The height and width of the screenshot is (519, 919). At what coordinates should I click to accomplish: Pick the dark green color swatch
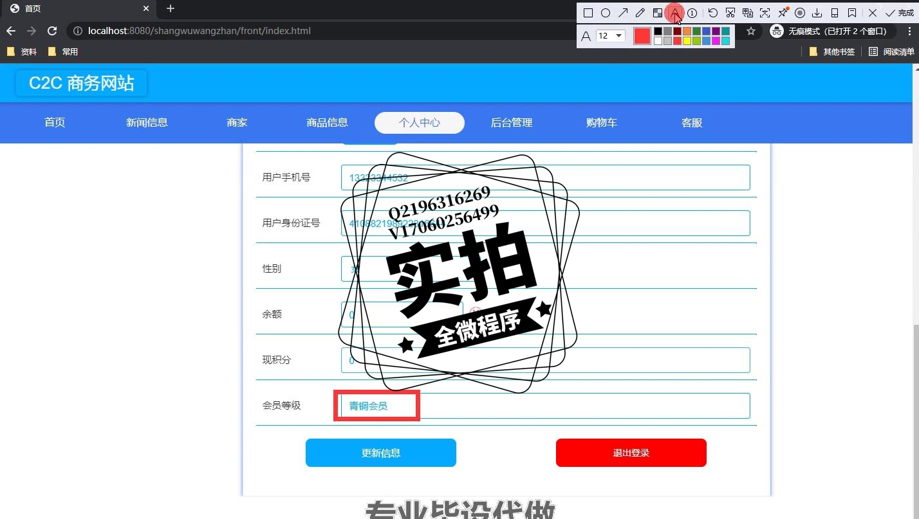[x=696, y=31]
